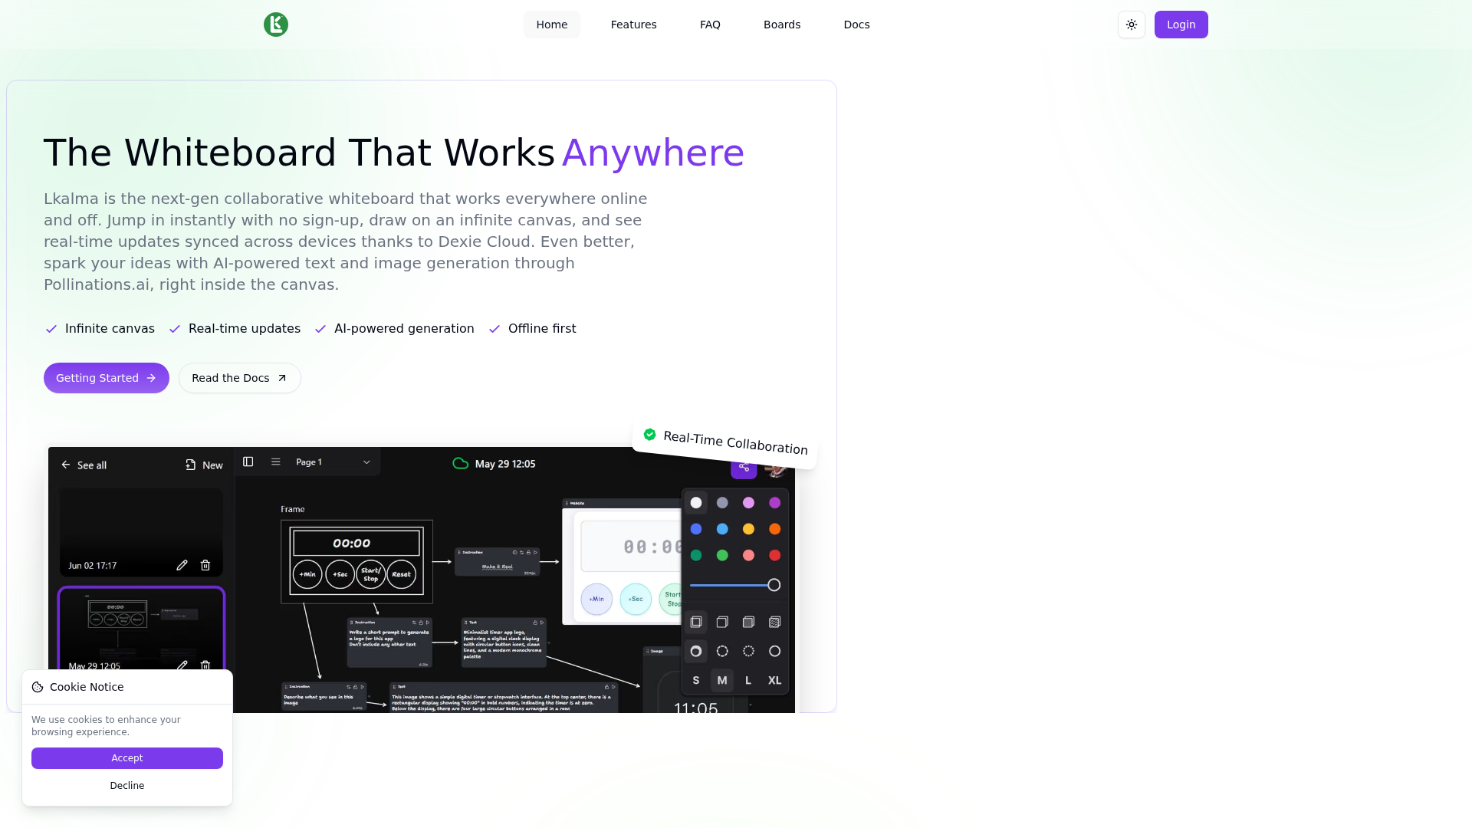Click the cookie icon beside Cookie Notice

click(x=38, y=687)
